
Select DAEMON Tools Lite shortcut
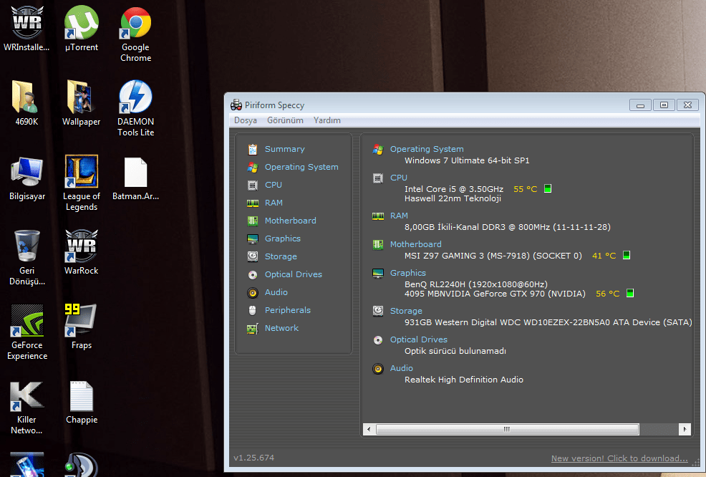[135, 108]
